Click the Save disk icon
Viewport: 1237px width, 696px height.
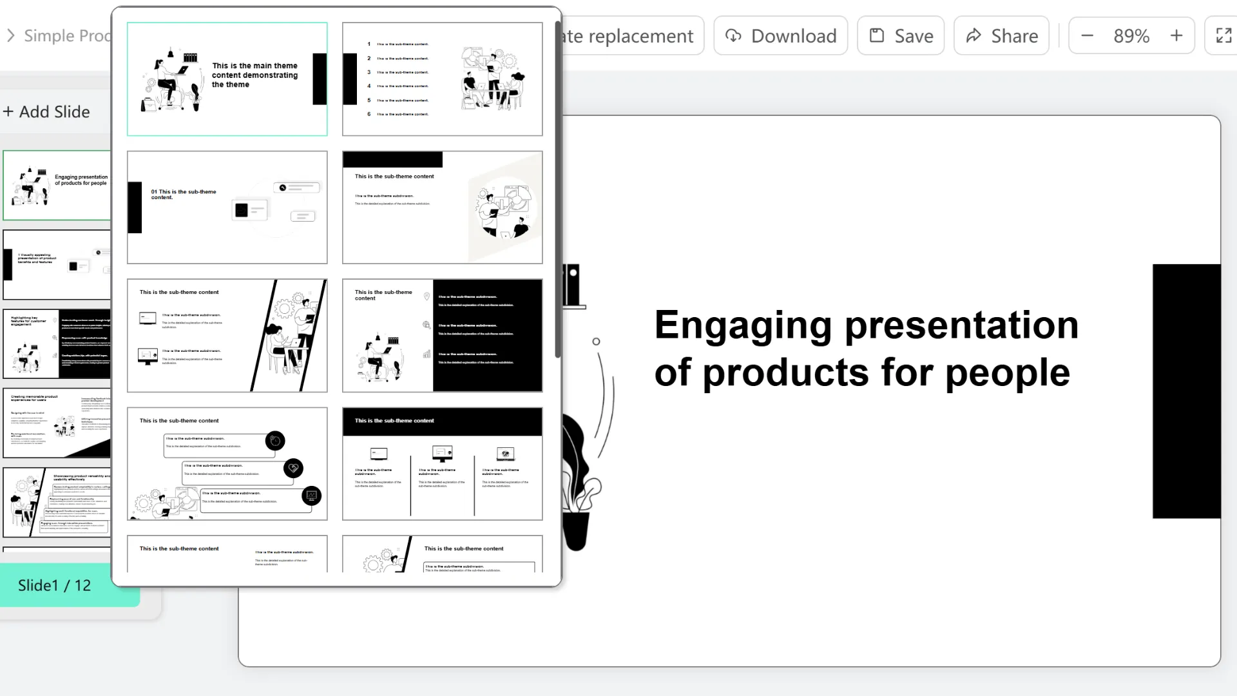[877, 35]
